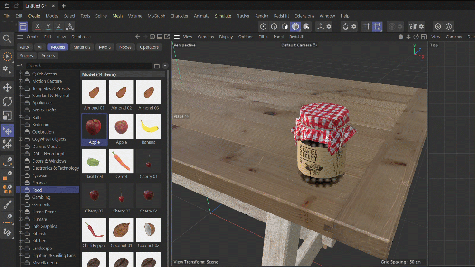Select the Rotate tool

[x=7, y=101]
